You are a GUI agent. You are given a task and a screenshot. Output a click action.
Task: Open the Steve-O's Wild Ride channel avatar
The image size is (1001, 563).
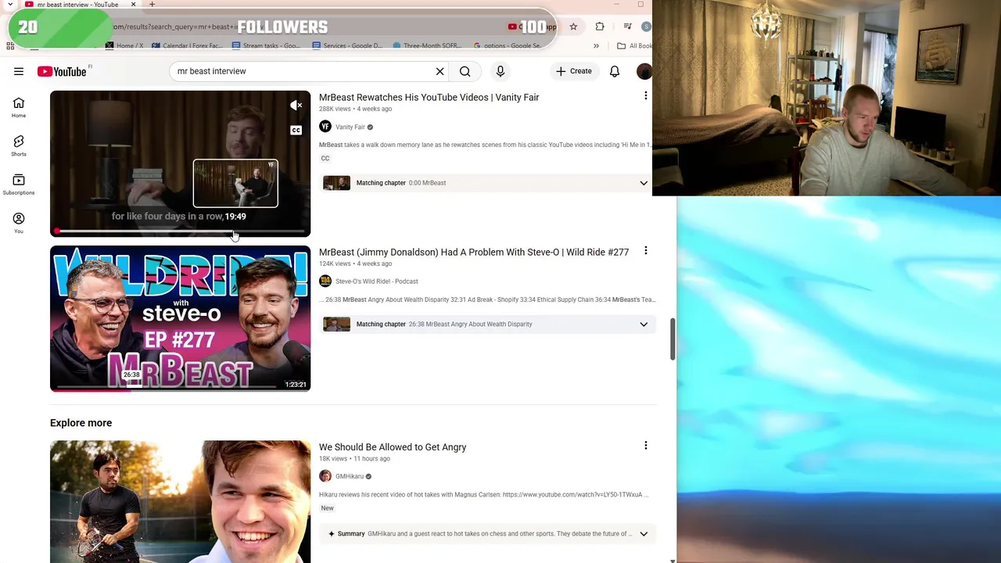click(325, 281)
